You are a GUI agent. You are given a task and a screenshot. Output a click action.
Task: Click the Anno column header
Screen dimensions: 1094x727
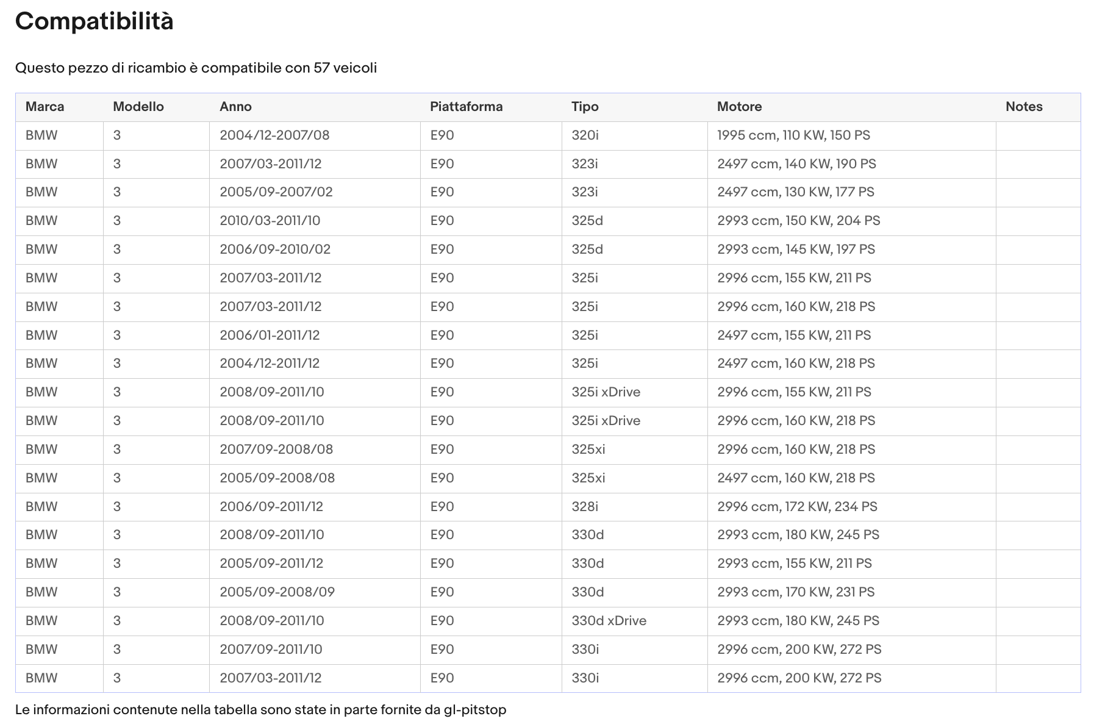click(235, 107)
